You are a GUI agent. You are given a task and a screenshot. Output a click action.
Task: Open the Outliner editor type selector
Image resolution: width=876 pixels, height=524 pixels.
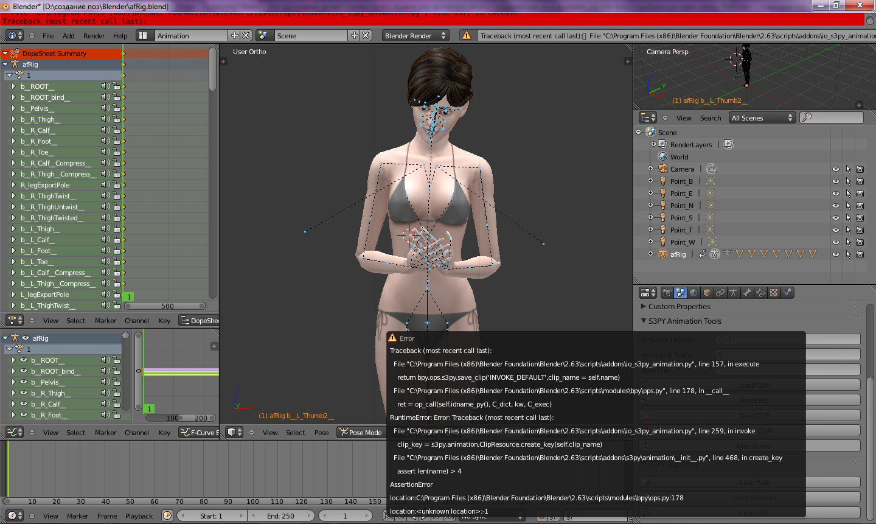[648, 117]
